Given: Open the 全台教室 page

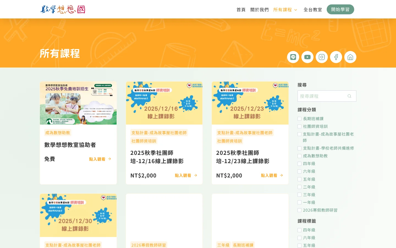Looking at the screenshot, I should pos(313,10).
